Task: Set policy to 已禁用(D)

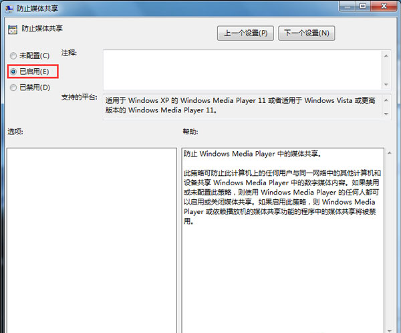Action: coord(13,87)
